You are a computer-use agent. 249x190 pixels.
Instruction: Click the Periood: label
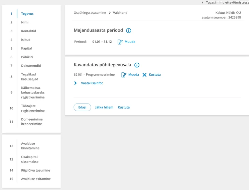click(x=80, y=42)
